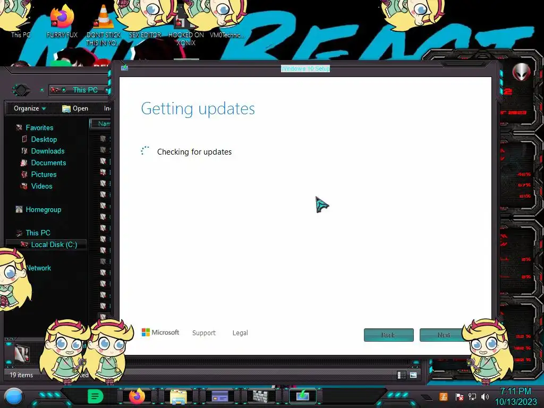544x408 pixels.
Task: Click the Start orb on the taskbar
Action: 14,397
